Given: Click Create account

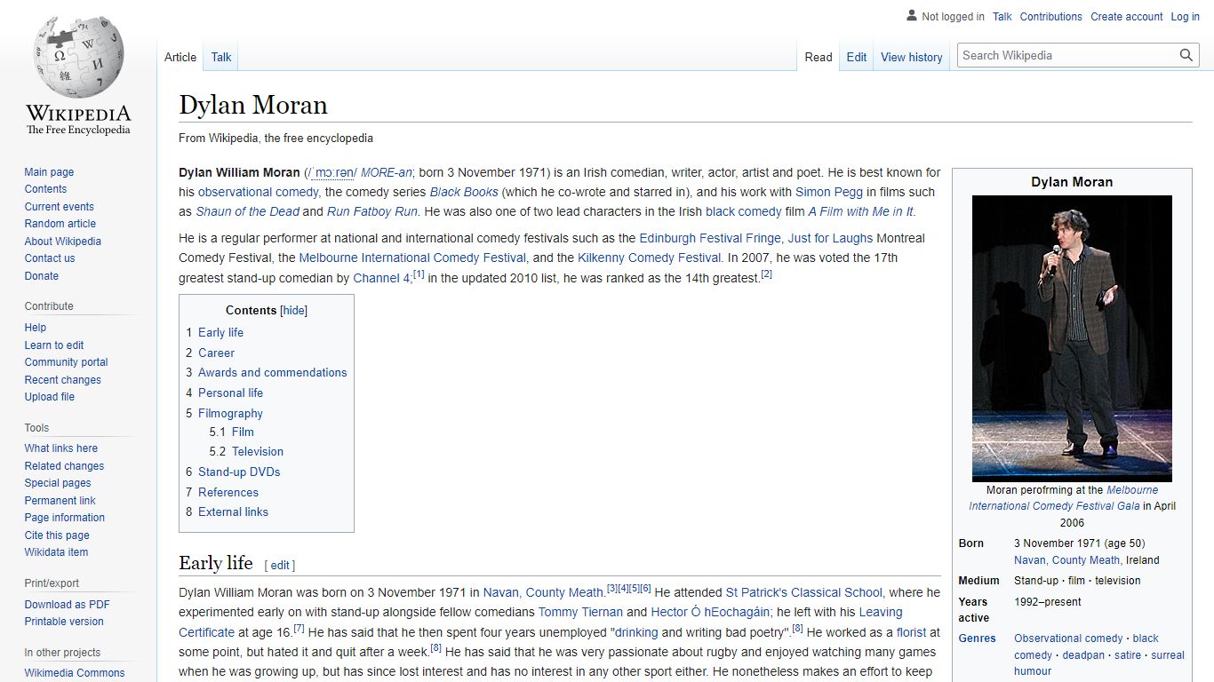Looking at the screenshot, I should 1127,17.
